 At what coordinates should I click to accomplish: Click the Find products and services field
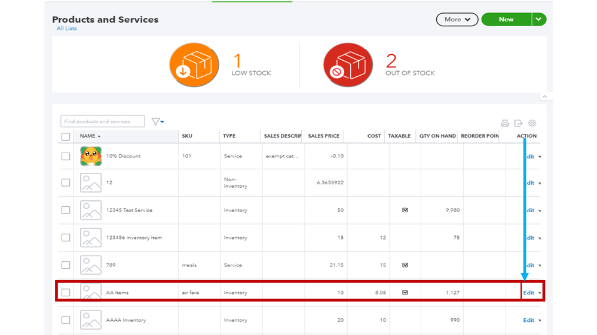click(x=102, y=122)
